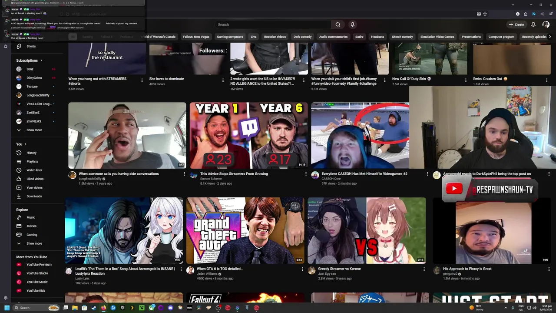Select the Simulation Video Games filter chip
The height and width of the screenshot is (313, 556).
pos(437,37)
